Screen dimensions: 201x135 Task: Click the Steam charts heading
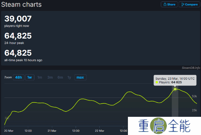22,4
